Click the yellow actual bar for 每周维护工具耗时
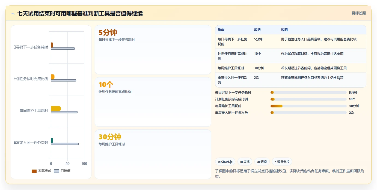 56,108
